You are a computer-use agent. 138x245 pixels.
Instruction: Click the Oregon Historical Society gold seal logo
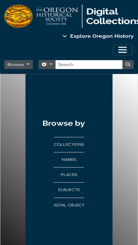[18, 16]
